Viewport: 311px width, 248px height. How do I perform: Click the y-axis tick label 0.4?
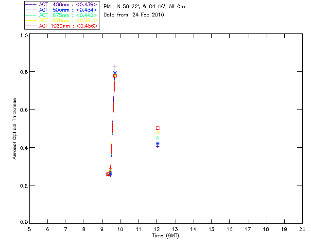[x=24, y=148]
